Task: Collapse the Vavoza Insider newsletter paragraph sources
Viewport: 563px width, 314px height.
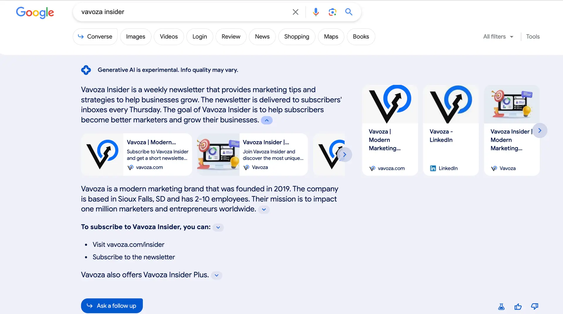Action: (x=267, y=120)
